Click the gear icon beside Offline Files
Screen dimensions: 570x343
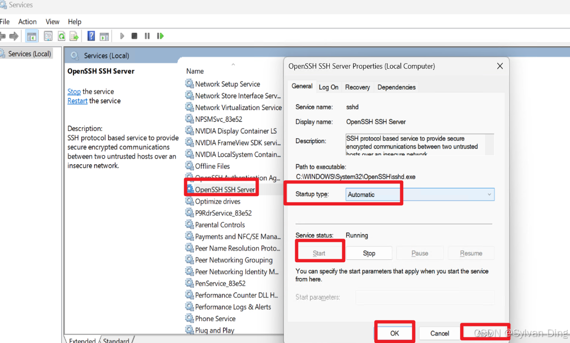click(x=189, y=165)
